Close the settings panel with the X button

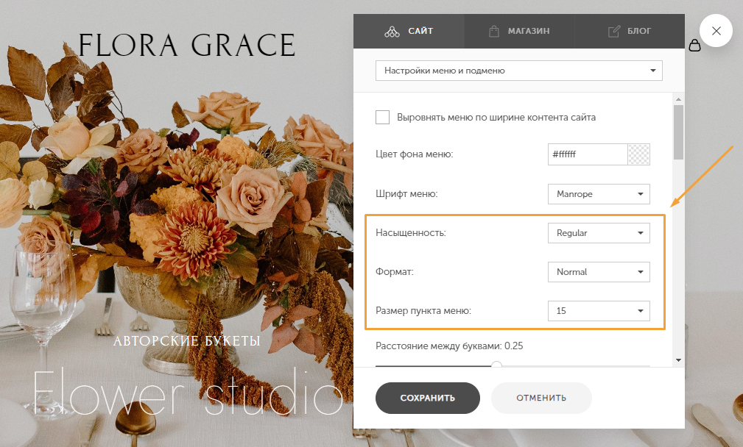click(x=716, y=31)
